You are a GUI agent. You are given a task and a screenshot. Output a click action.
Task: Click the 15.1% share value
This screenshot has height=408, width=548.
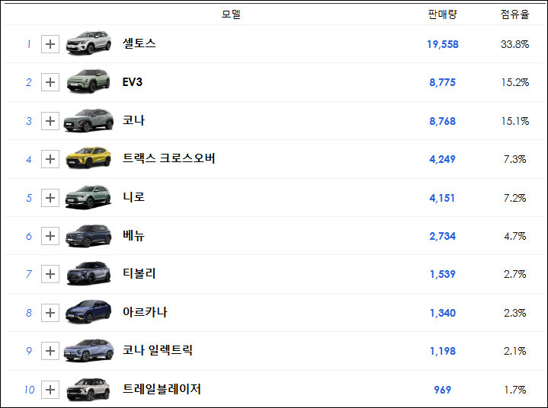514,121
